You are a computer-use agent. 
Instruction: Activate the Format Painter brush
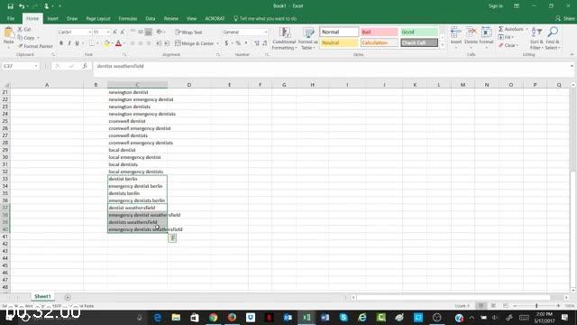click(x=35, y=46)
